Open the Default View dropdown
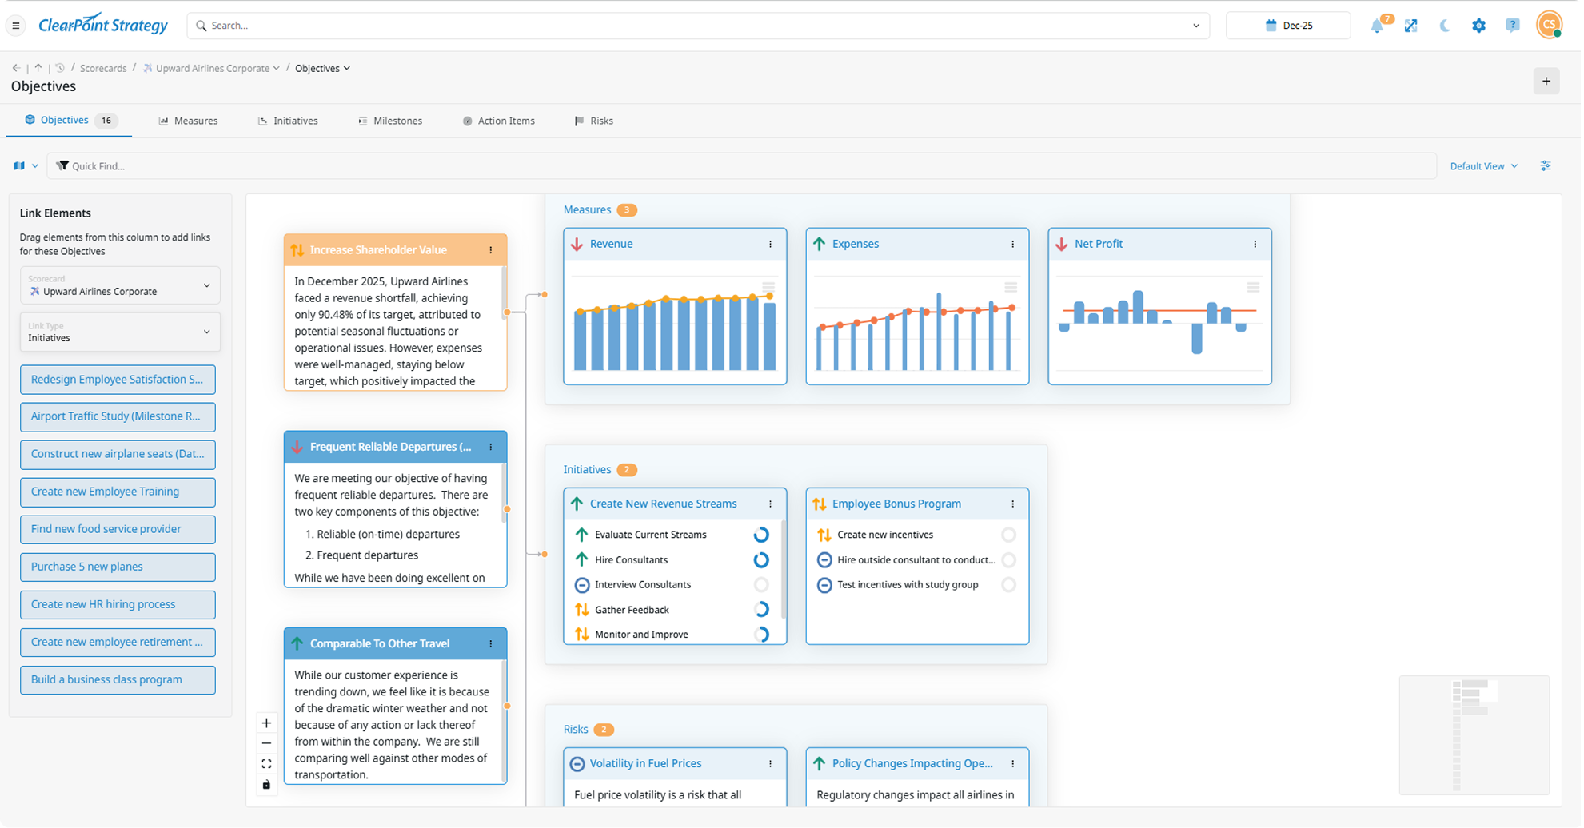The image size is (1584, 828). coord(1486,166)
